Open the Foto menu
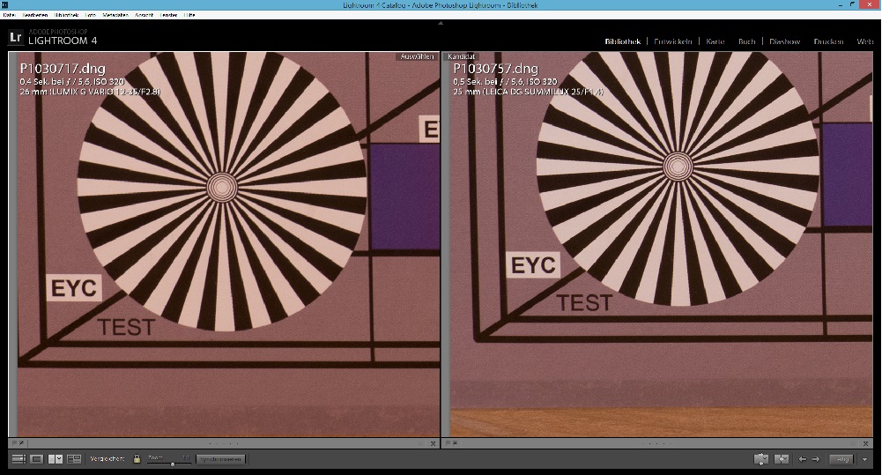 point(91,15)
